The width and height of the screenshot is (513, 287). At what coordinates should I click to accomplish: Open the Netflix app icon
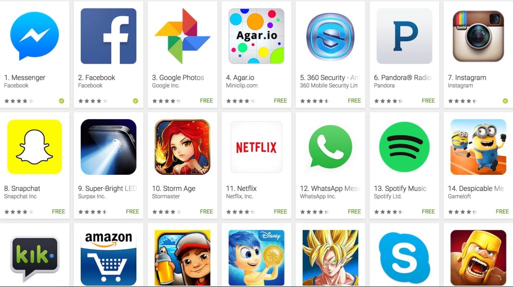256,147
